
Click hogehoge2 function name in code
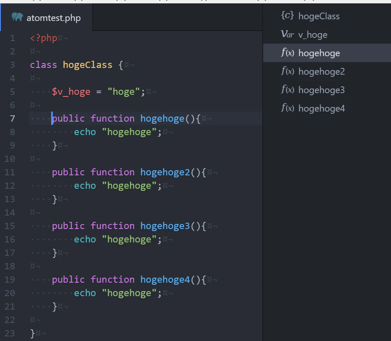165,172
